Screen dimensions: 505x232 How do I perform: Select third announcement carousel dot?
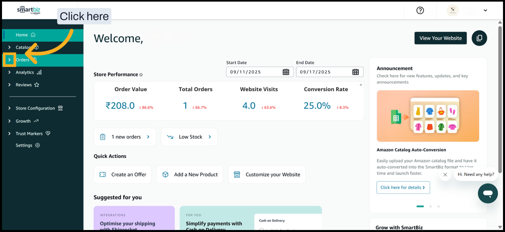click(x=438, y=206)
